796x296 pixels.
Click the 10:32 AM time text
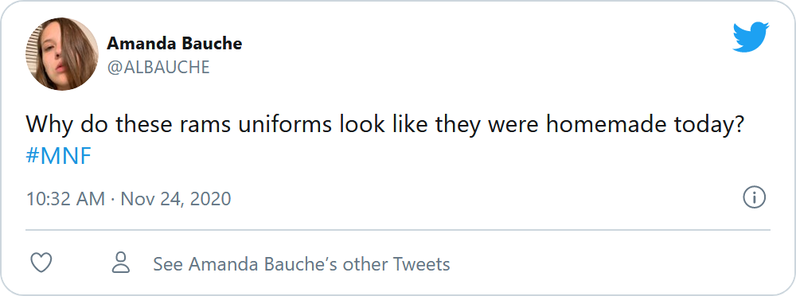click(x=65, y=198)
